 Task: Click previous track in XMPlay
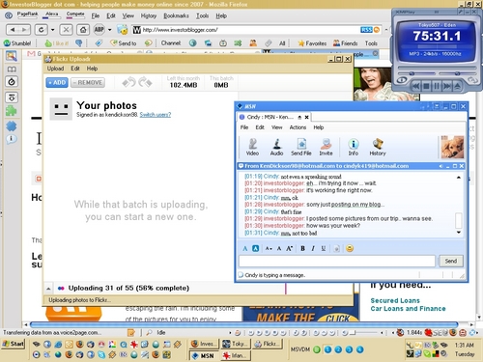[x=415, y=86]
